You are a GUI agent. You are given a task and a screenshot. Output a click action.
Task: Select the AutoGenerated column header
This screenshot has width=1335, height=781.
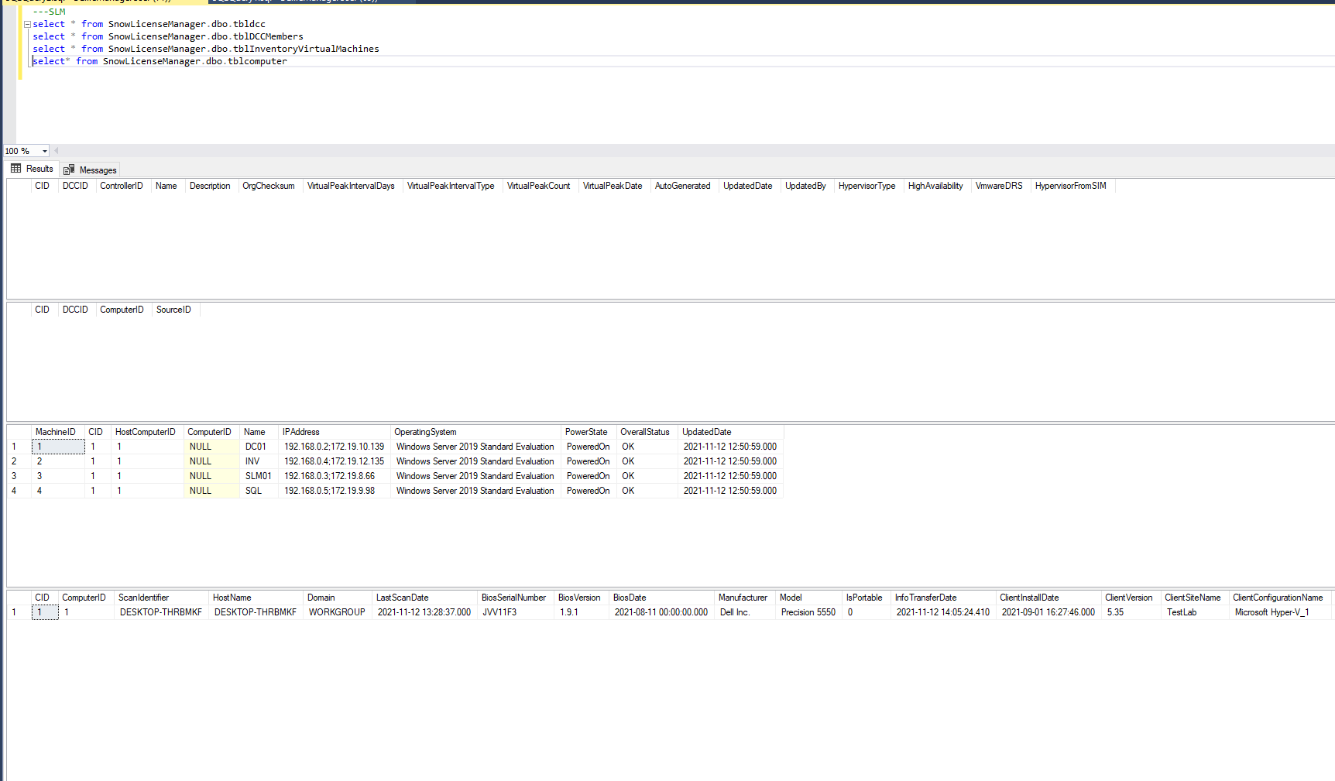pos(682,186)
